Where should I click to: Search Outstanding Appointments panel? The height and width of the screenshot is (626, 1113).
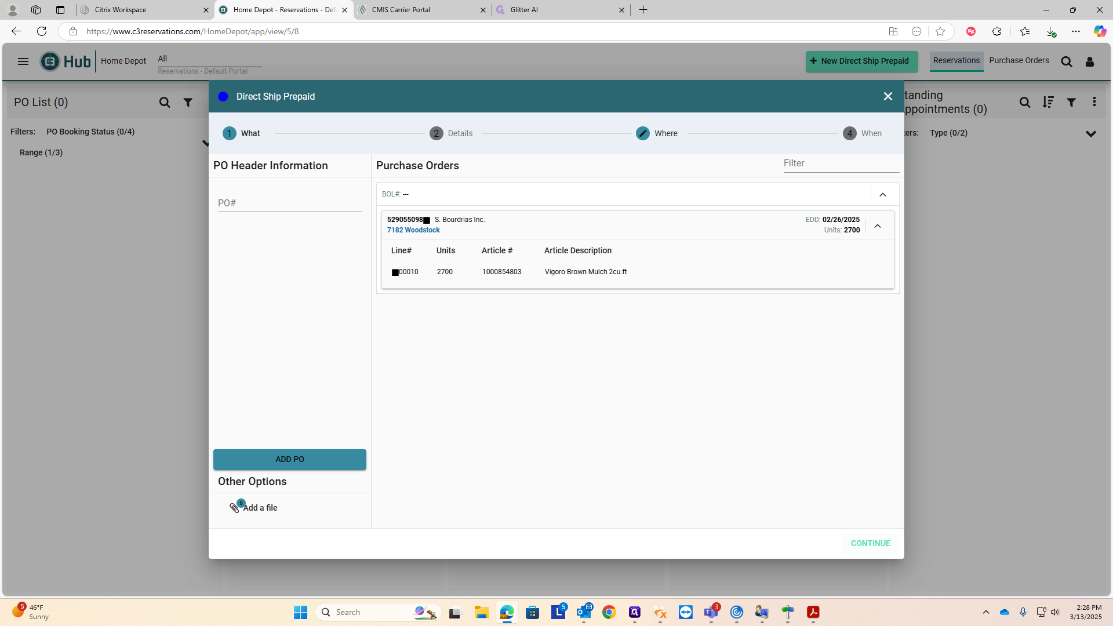coord(1025,103)
